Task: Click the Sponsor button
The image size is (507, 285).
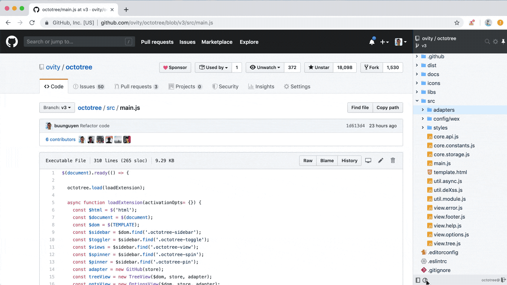Action: [x=175, y=68]
